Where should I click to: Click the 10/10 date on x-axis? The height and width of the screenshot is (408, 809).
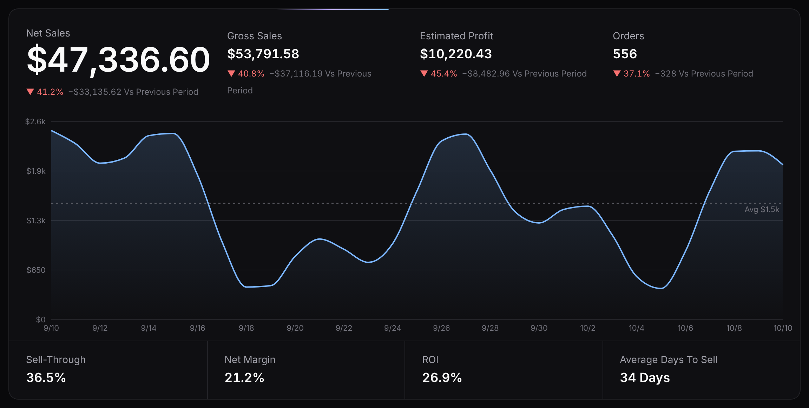[x=783, y=328]
